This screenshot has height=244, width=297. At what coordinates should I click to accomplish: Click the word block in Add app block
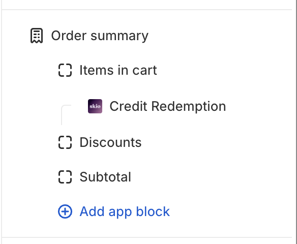[x=153, y=211]
